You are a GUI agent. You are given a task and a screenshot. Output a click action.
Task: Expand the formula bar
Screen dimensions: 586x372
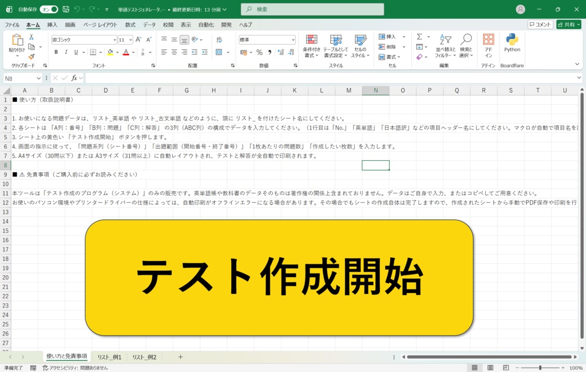click(x=579, y=78)
